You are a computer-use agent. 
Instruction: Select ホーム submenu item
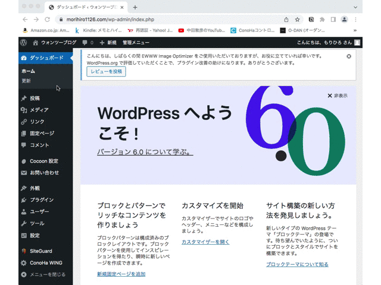[x=28, y=71]
